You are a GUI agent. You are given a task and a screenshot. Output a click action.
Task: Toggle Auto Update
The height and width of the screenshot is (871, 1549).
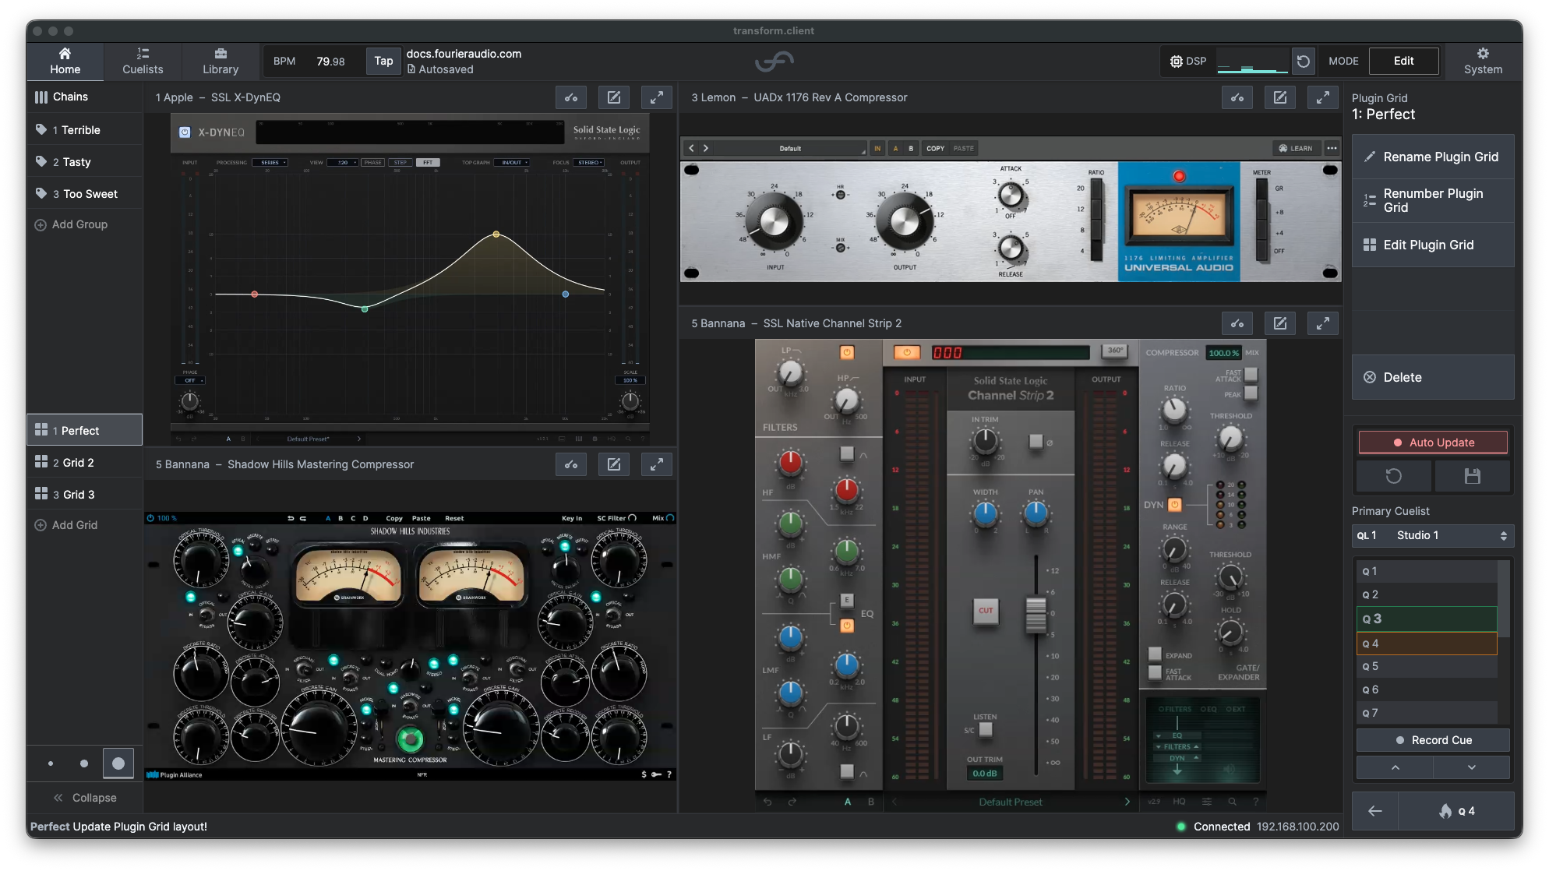tap(1433, 443)
